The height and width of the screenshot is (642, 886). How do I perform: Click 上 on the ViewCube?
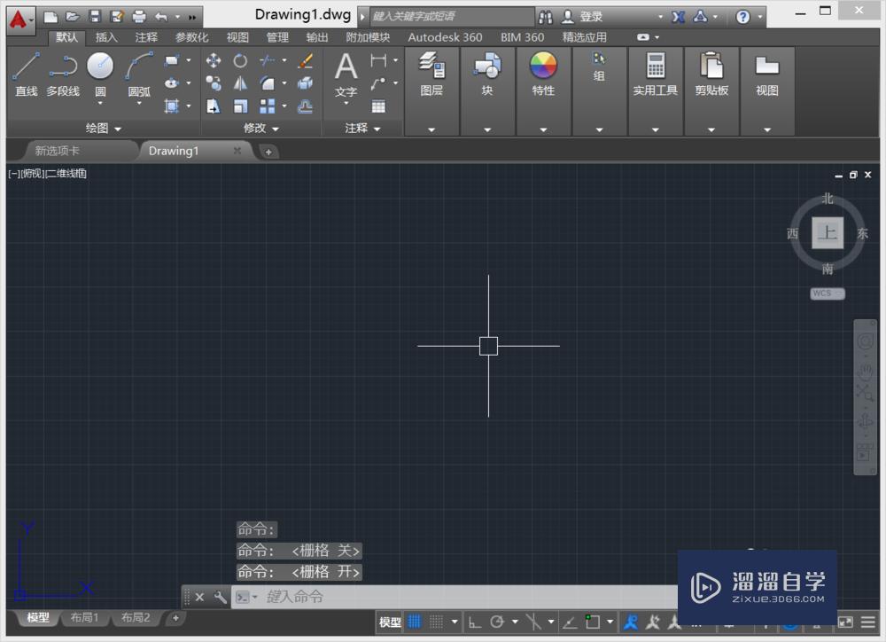point(828,233)
